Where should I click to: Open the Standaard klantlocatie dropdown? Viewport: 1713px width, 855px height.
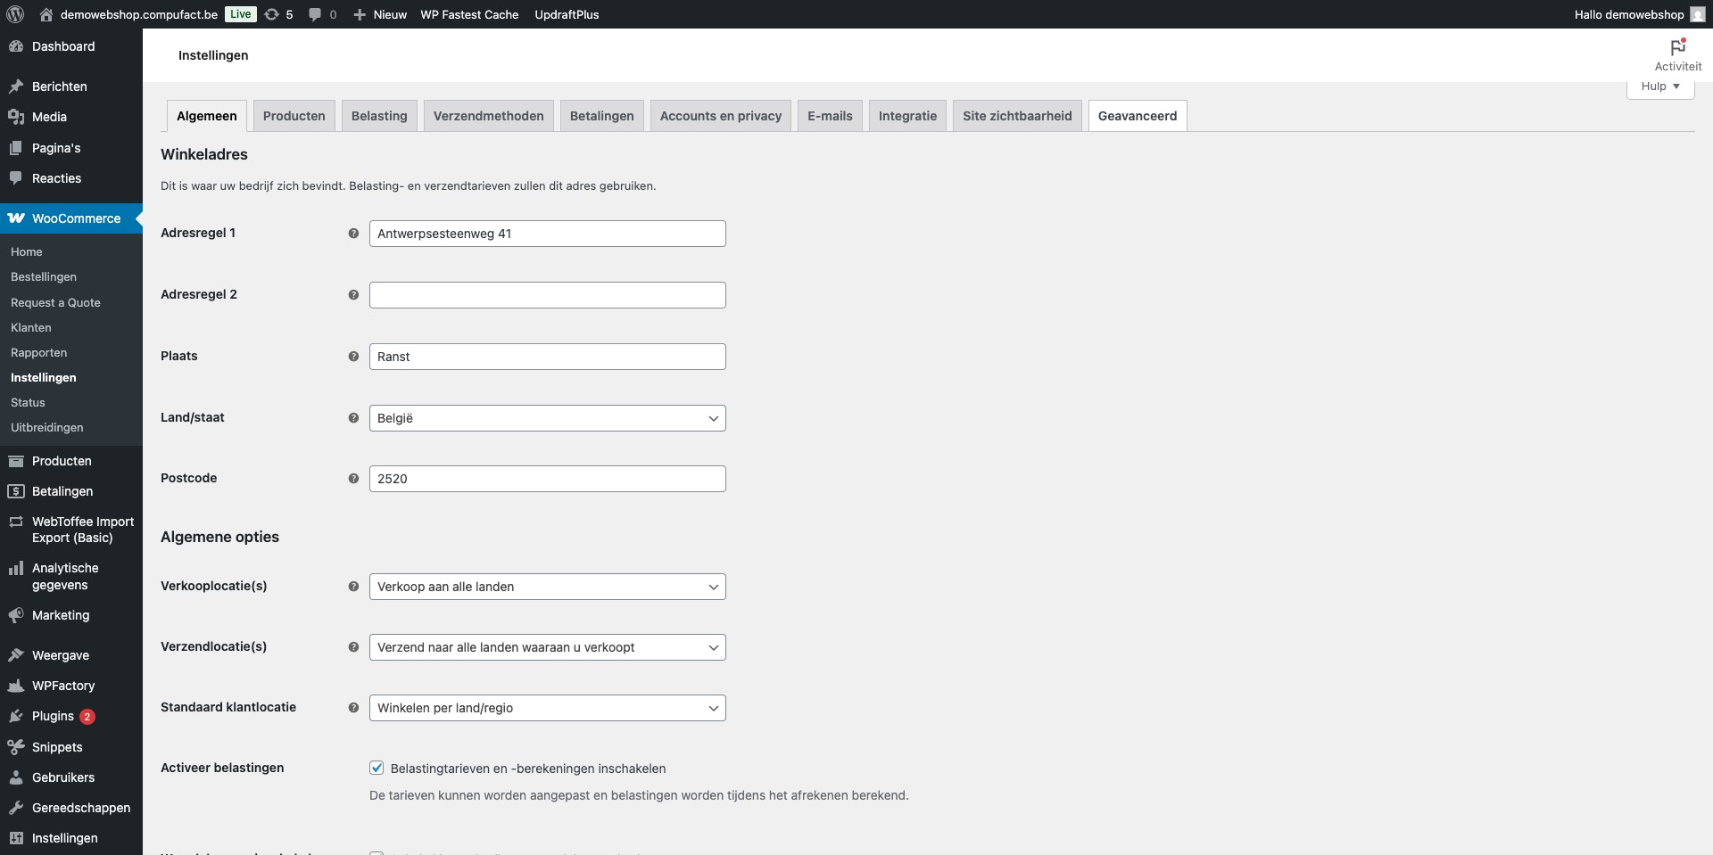[547, 708]
